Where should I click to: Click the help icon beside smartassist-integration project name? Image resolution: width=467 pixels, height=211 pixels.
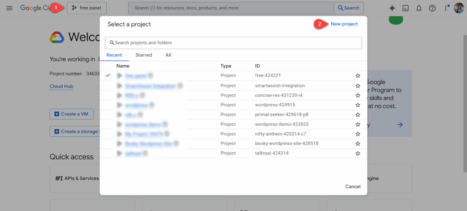180,86
